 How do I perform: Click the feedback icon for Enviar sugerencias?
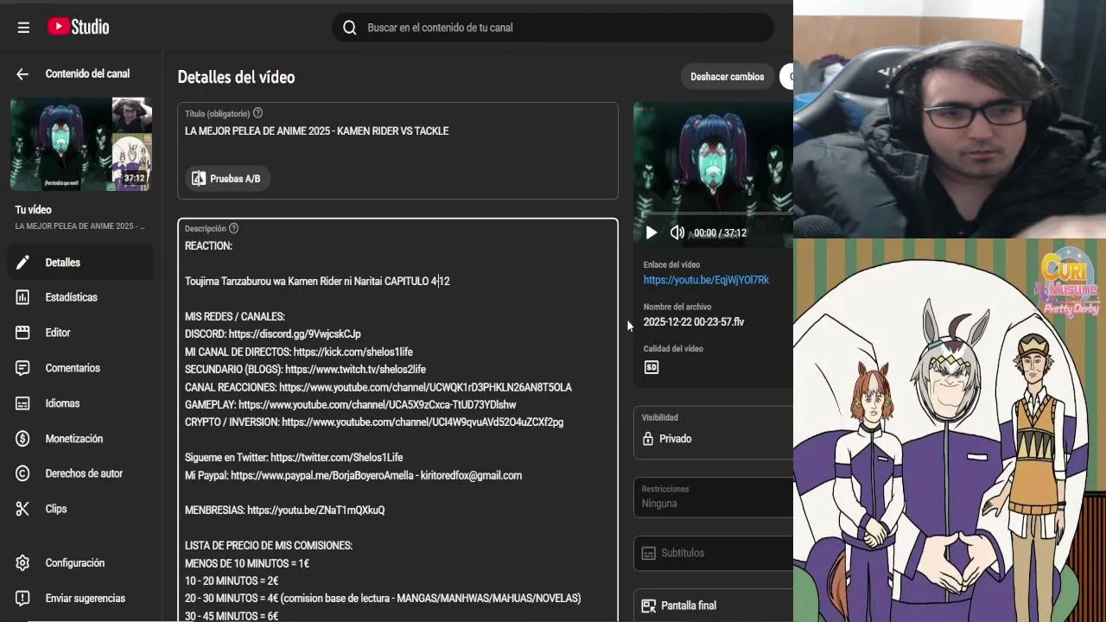tap(23, 599)
